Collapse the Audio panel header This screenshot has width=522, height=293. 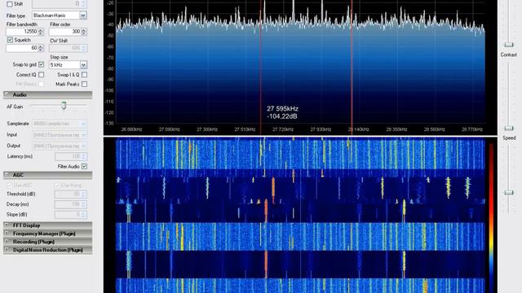(47, 95)
